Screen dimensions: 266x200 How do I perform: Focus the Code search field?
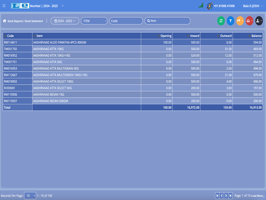coord(126,21)
